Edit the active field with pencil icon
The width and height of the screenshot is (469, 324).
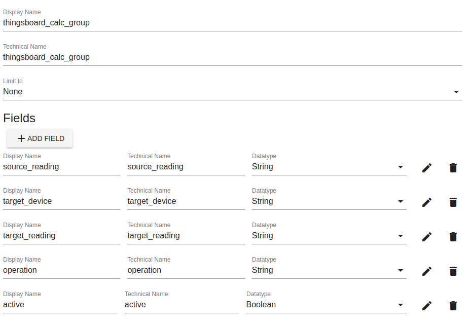427,306
